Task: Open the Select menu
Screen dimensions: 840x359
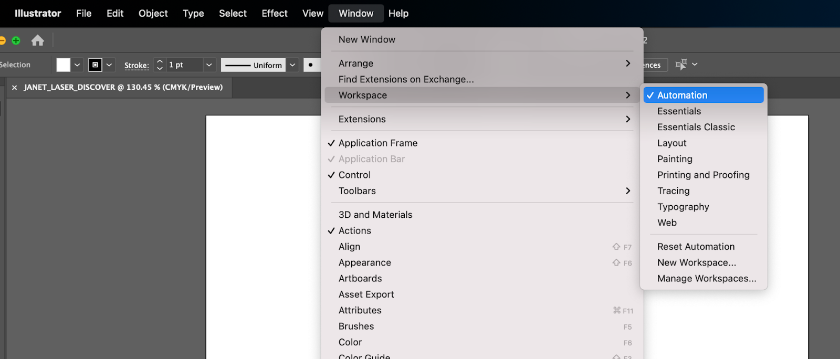Action: [233, 13]
